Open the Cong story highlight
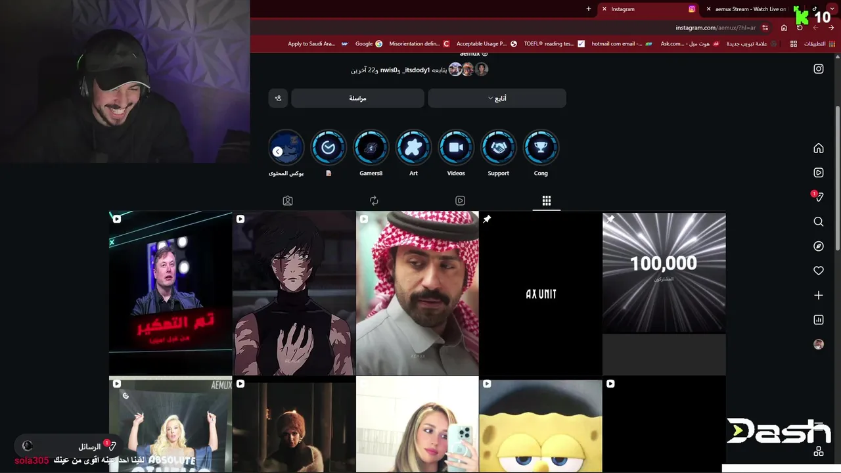The width and height of the screenshot is (841, 473). [x=541, y=153]
